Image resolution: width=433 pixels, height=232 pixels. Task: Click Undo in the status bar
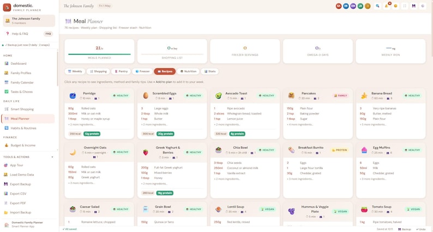point(421,229)
